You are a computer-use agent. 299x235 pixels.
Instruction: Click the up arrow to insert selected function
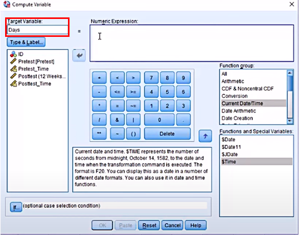tap(205, 136)
